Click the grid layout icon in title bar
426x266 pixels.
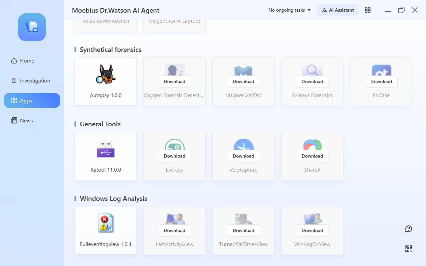(x=368, y=10)
